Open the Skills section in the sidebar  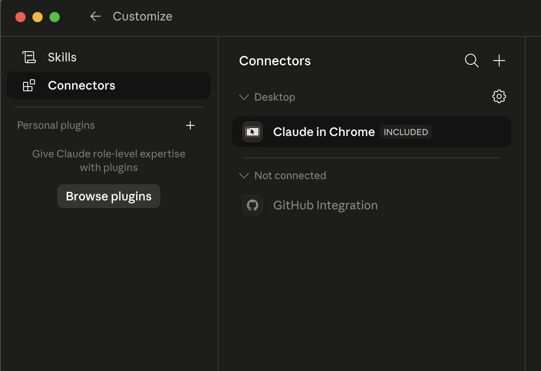(x=109, y=57)
